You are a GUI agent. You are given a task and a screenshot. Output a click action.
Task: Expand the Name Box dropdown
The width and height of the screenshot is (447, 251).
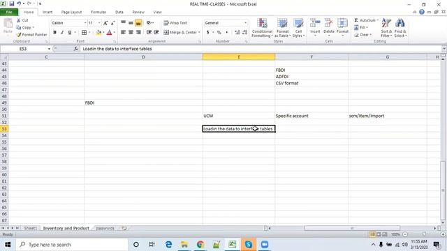point(49,49)
